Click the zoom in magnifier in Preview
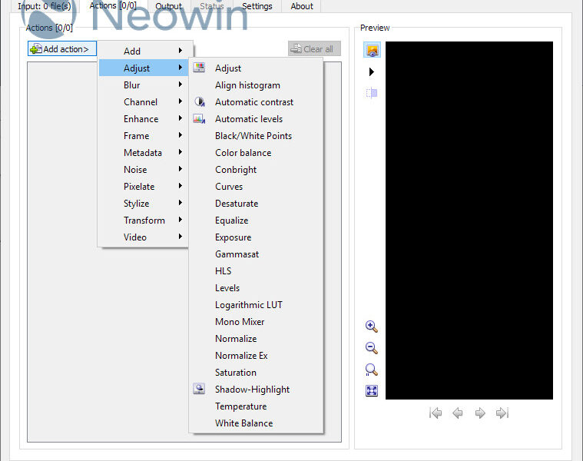The width and height of the screenshot is (583, 461). pyautogui.click(x=372, y=326)
